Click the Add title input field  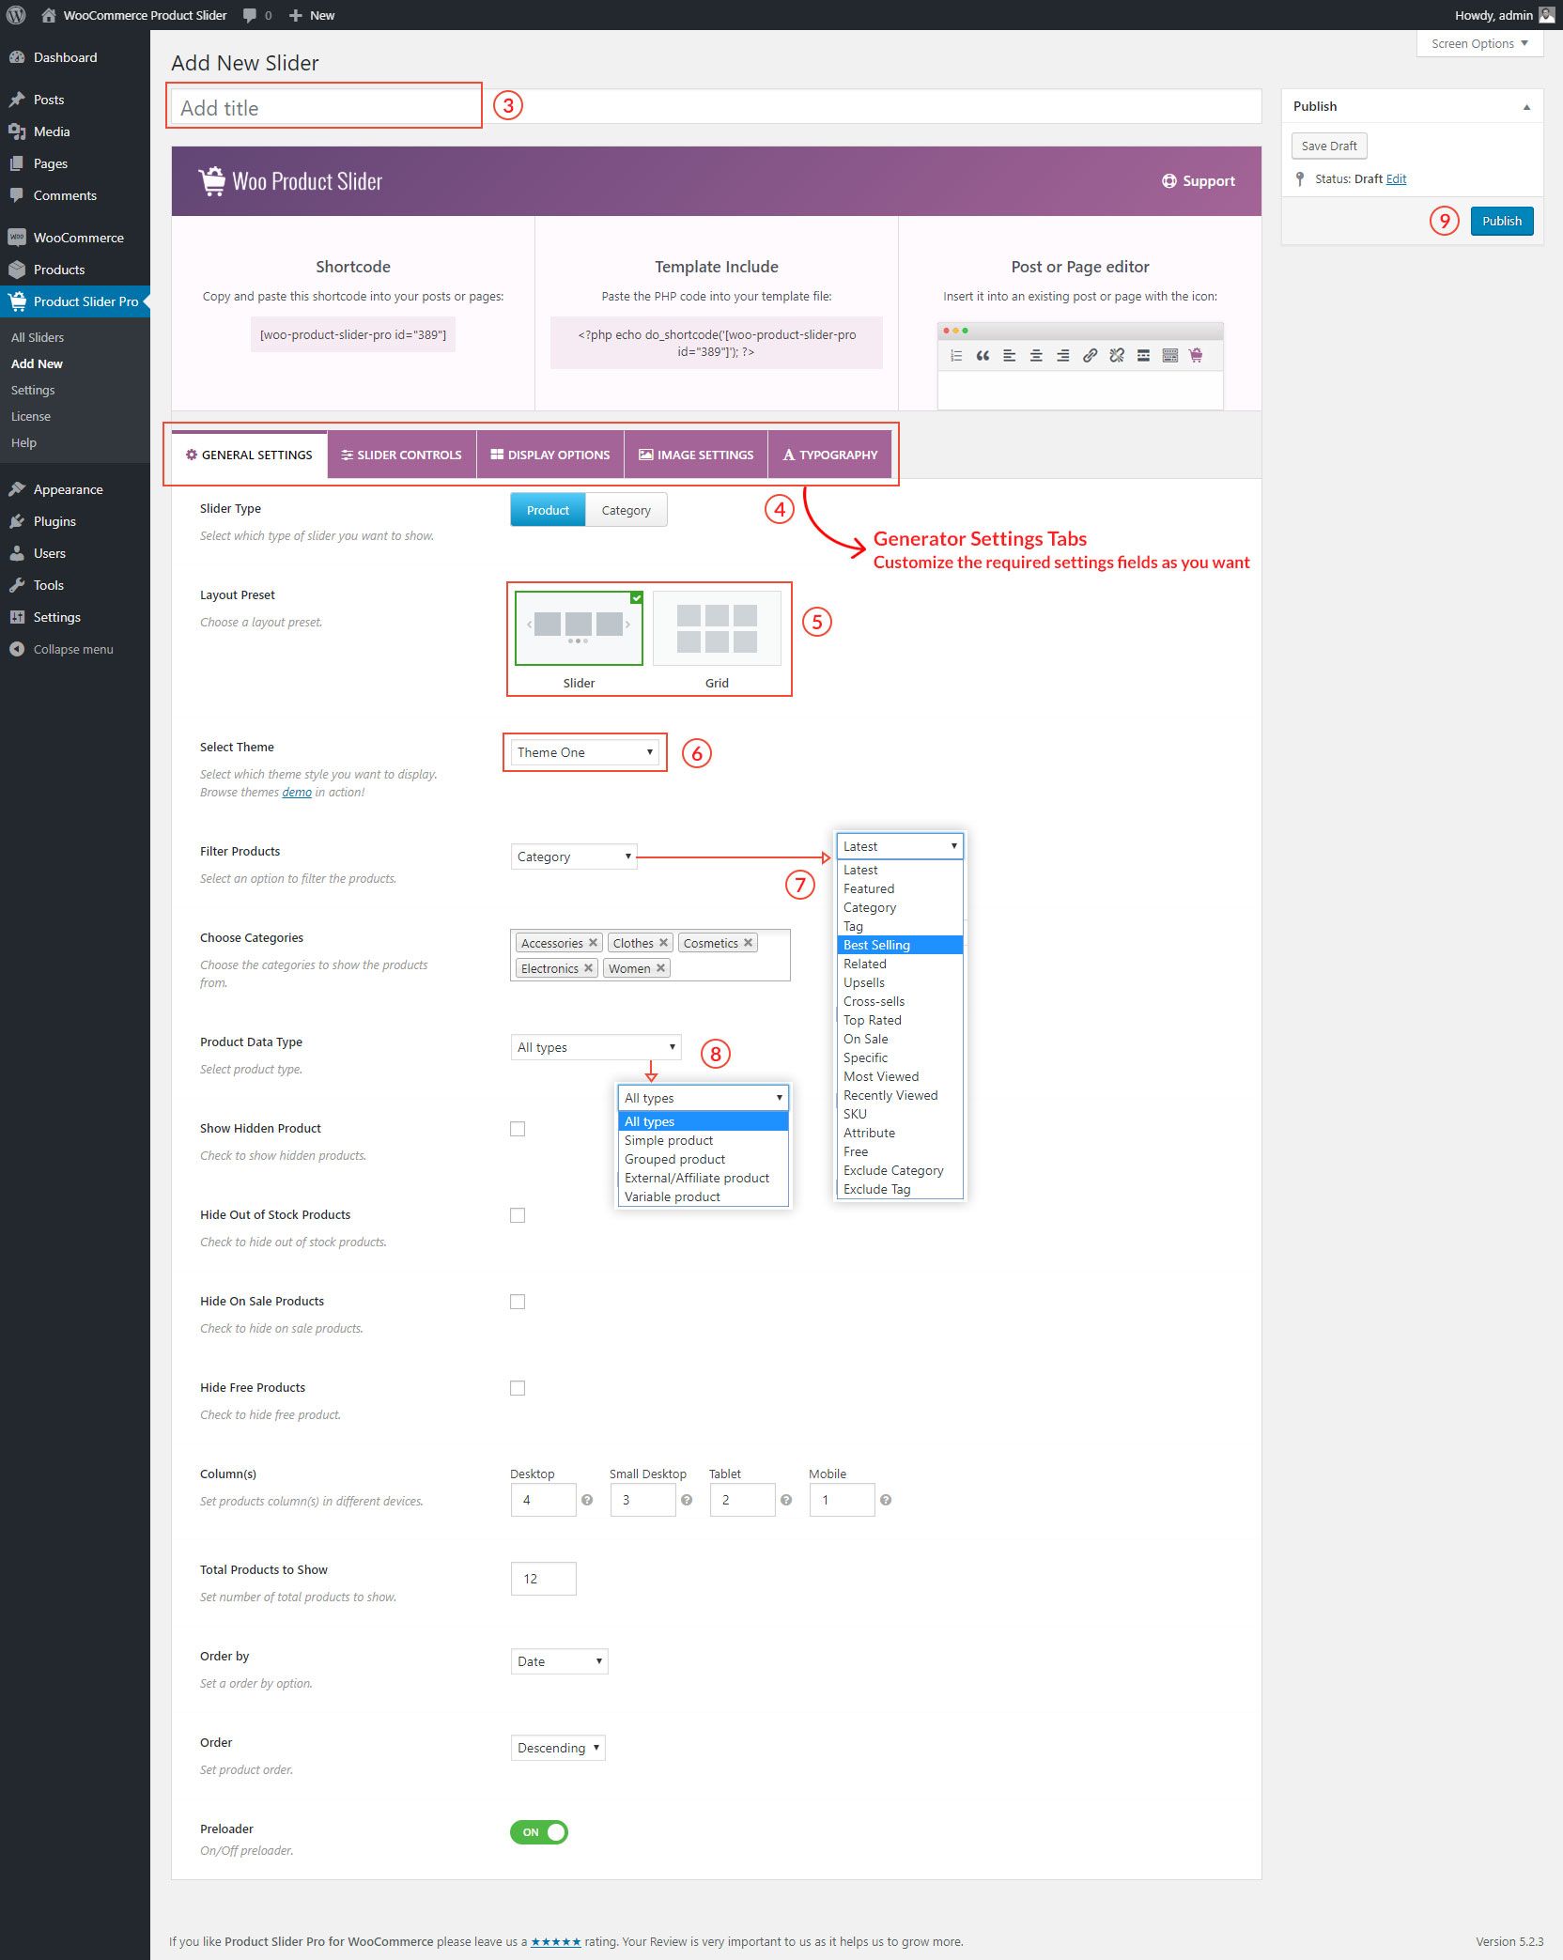coord(325,108)
